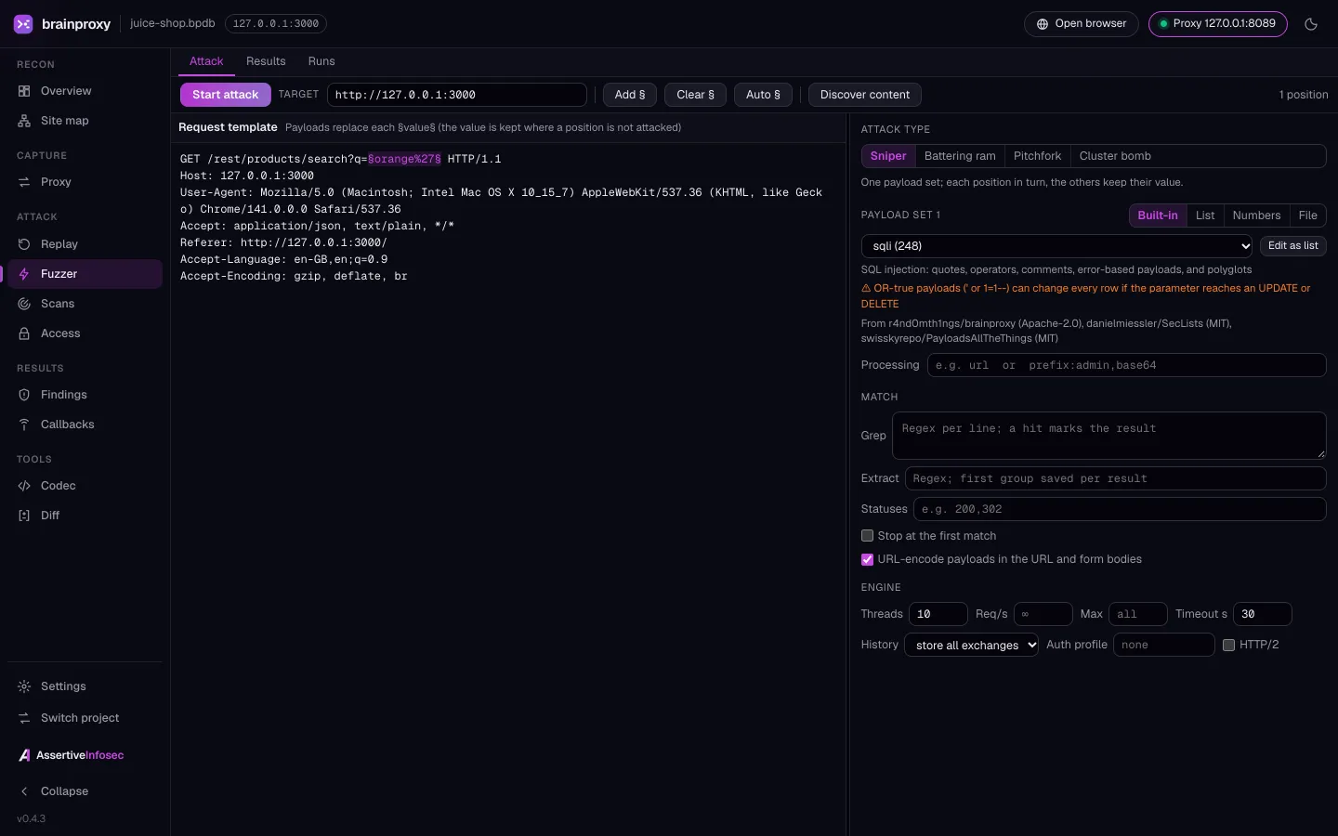
Task: Focus the TARGET URL input field
Action: [x=457, y=95]
